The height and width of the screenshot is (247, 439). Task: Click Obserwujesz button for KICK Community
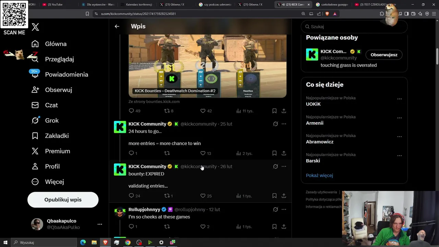pos(384,55)
